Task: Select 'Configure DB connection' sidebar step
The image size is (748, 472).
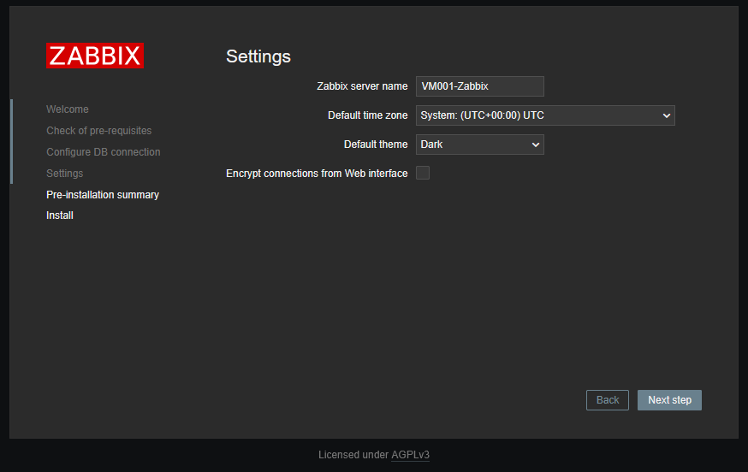Action: (x=103, y=152)
